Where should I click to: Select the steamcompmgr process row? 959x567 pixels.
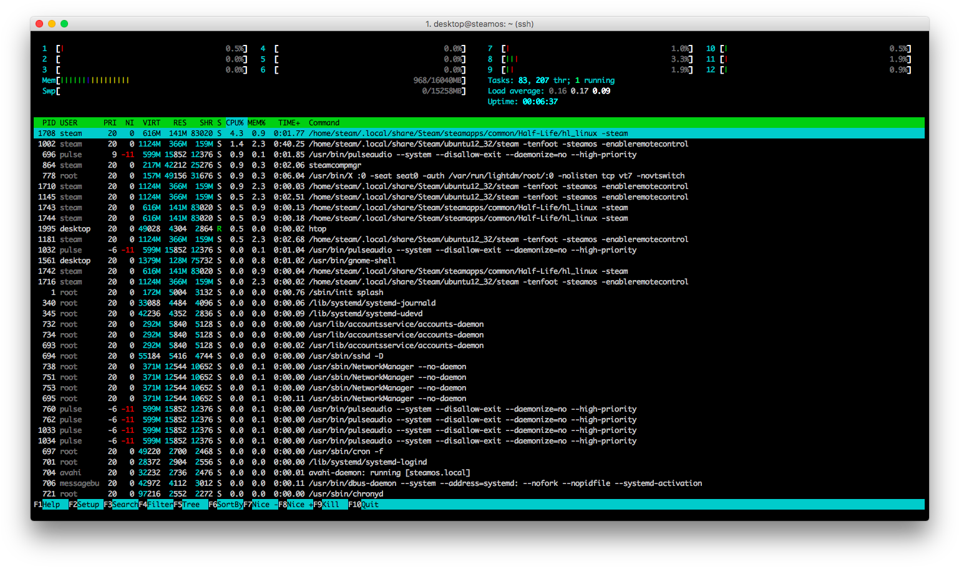[x=334, y=165]
